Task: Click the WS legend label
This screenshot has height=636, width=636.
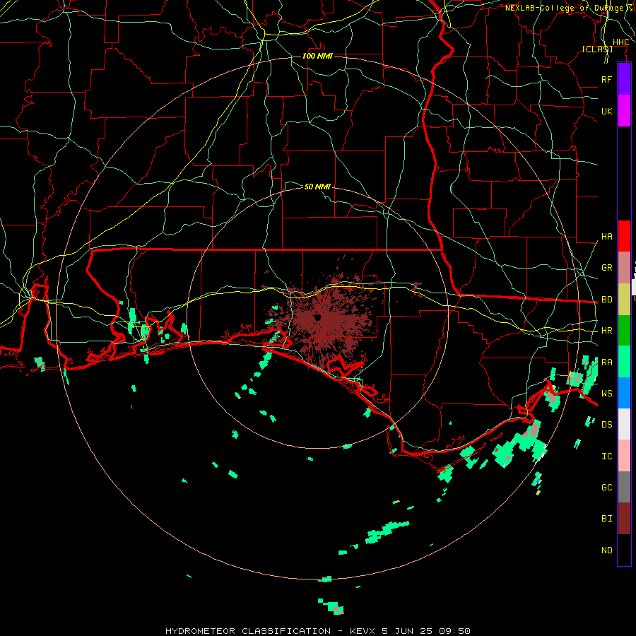Action: [606, 394]
